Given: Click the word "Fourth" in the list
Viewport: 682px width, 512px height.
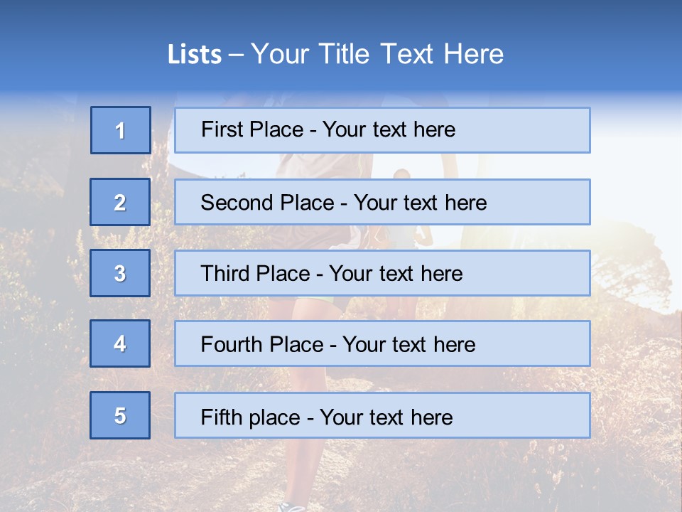Looking at the screenshot, I should (x=232, y=345).
